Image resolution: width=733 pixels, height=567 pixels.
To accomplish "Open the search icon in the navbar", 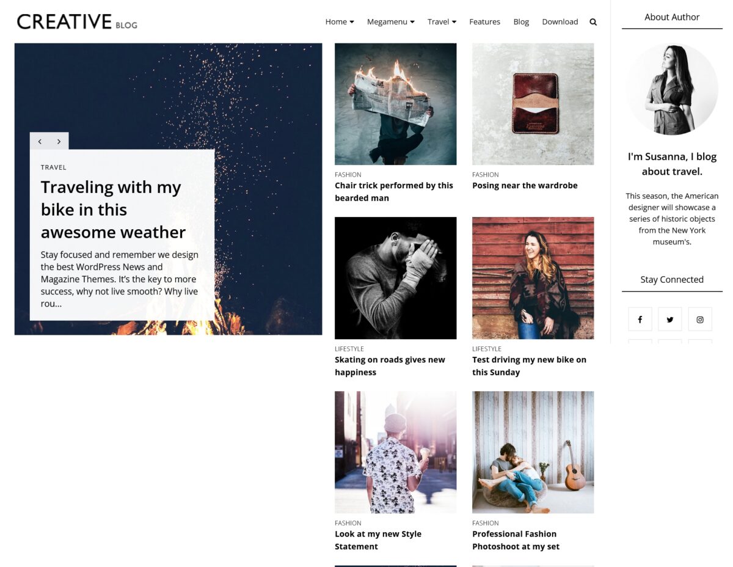I will coord(593,21).
